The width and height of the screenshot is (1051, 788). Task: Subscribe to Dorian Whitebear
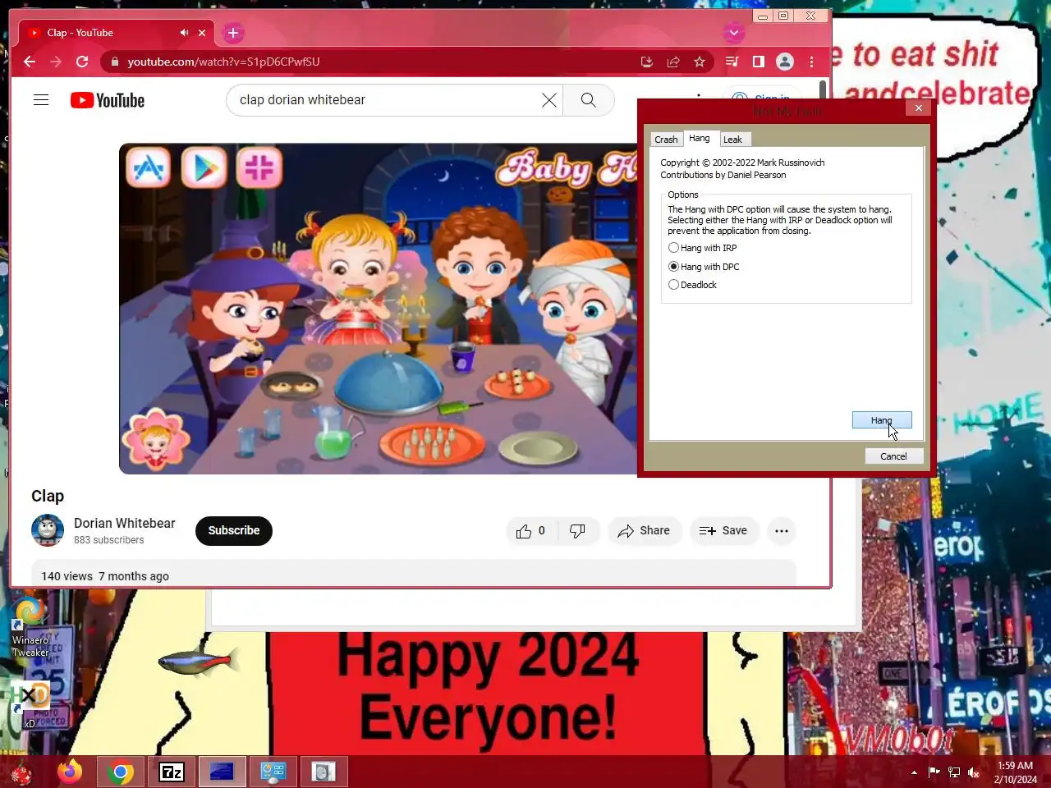(x=234, y=530)
